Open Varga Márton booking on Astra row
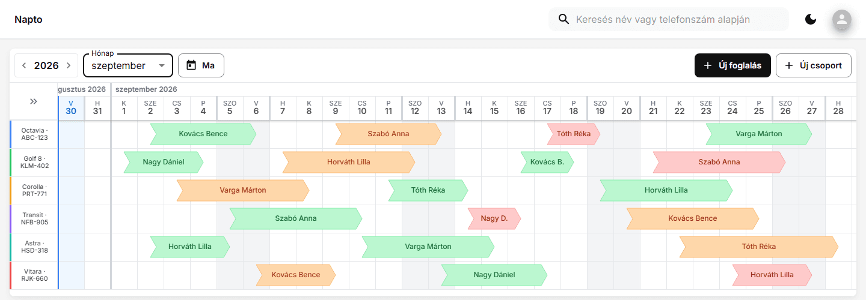 (428, 247)
